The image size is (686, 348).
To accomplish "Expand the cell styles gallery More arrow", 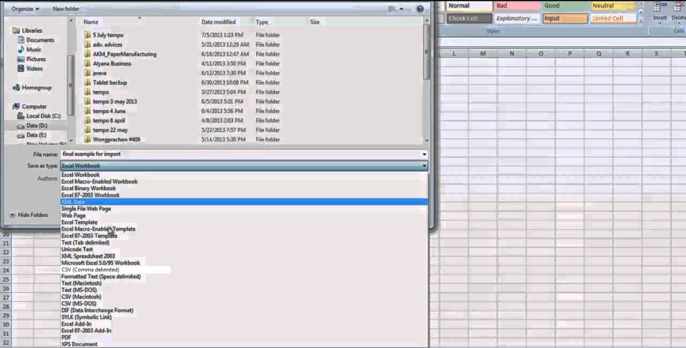I will tap(640, 20).
